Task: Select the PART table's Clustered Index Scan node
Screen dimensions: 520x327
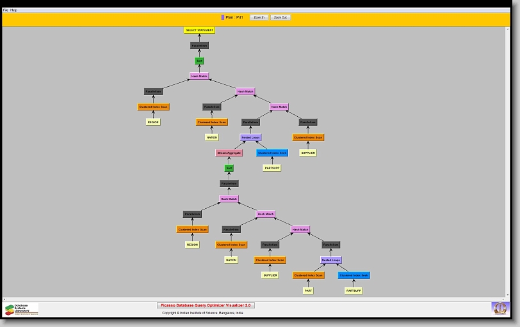Action: coord(308,275)
